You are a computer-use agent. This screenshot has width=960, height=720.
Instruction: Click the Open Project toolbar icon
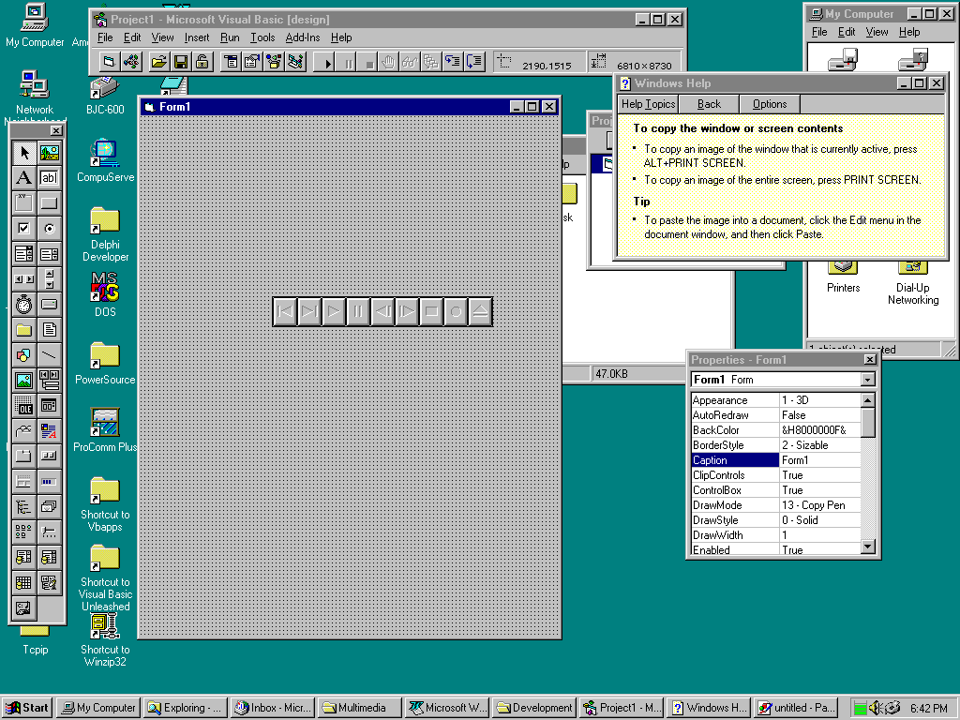pyautogui.click(x=158, y=62)
